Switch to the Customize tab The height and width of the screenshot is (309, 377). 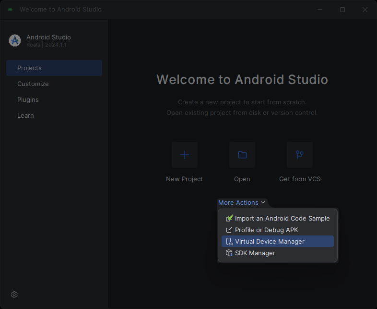coord(54,84)
